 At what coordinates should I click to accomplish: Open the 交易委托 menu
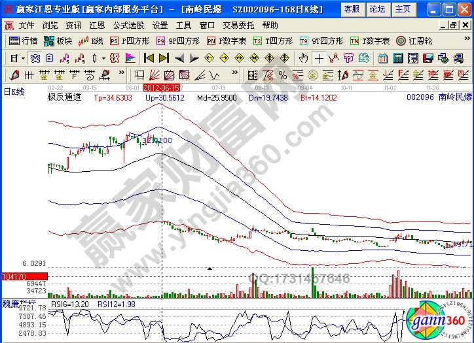click(239, 25)
